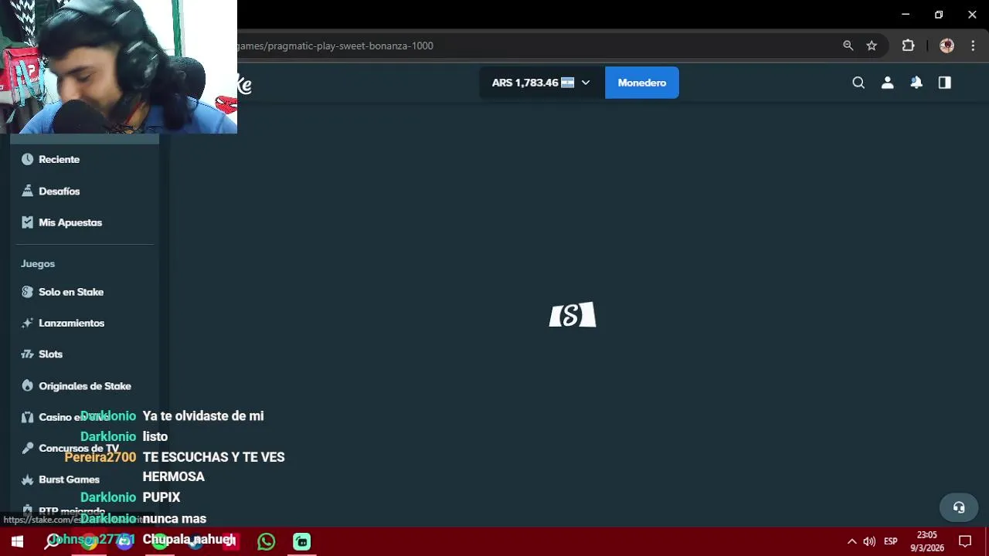The image size is (989, 556).
Task: Open the Monedero wallet
Action: coord(641,83)
